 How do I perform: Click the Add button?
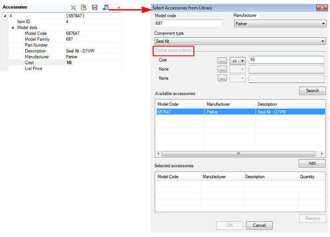[312, 163]
